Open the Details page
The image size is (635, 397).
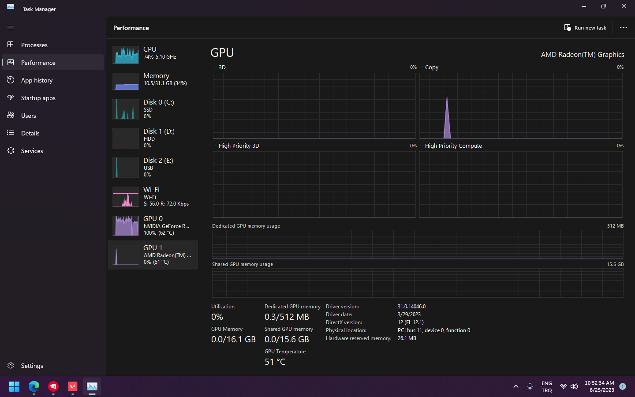(x=53, y=133)
